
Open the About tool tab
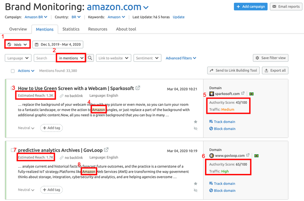(126, 29)
